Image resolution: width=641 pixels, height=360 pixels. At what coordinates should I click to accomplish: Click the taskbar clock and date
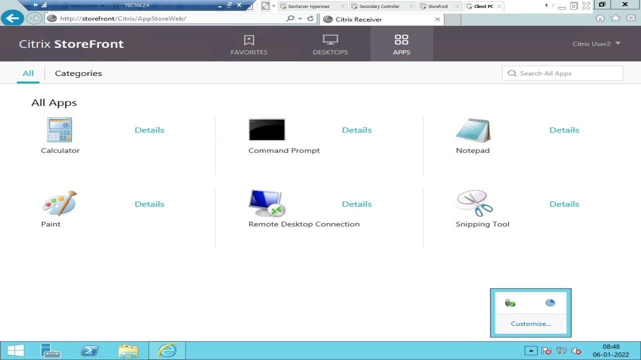pyautogui.click(x=610, y=350)
